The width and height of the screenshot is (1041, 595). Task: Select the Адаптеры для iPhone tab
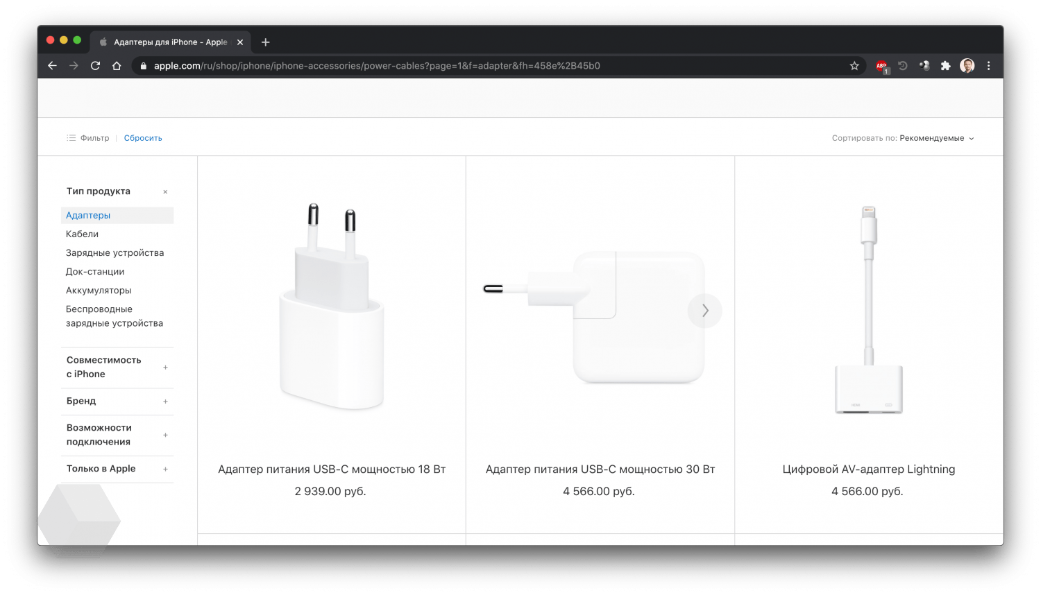pyautogui.click(x=171, y=42)
